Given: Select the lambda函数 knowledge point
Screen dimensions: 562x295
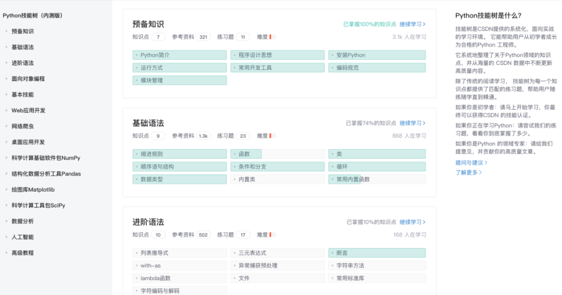Looking at the screenshot, I should pyautogui.click(x=180, y=278).
